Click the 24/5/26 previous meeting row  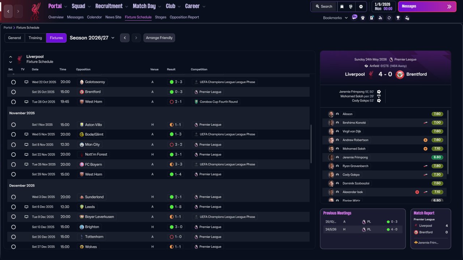(x=362, y=229)
